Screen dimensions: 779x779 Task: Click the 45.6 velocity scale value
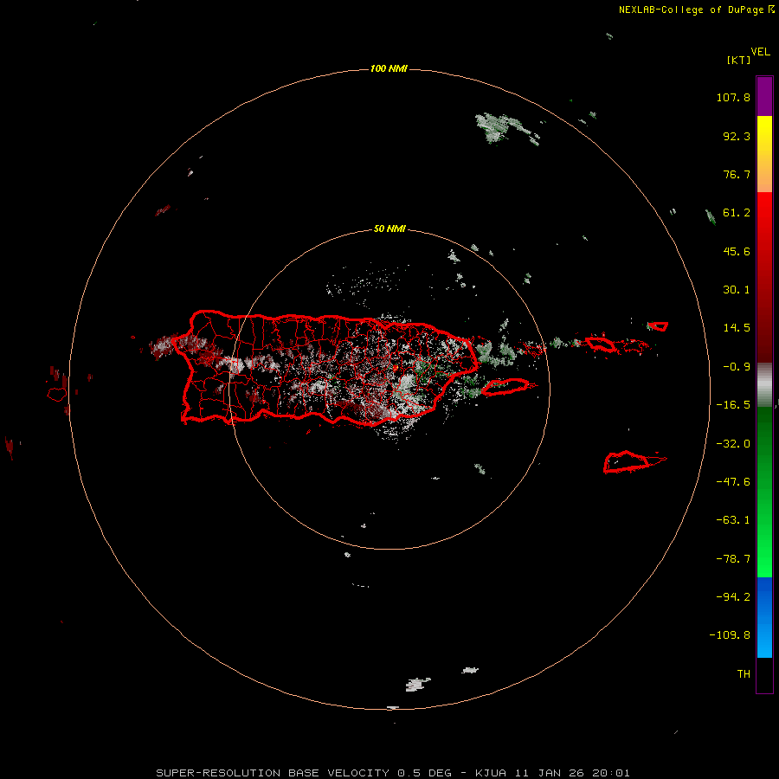click(737, 251)
